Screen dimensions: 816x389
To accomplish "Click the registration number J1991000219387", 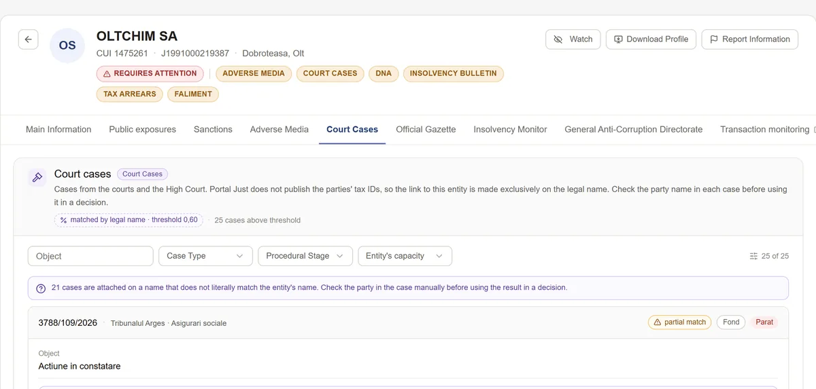I will (195, 53).
